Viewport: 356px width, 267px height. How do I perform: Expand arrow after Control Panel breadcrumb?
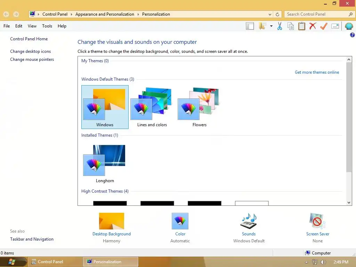point(71,14)
